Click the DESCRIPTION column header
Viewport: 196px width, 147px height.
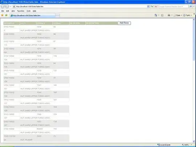(x=102, y=23)
